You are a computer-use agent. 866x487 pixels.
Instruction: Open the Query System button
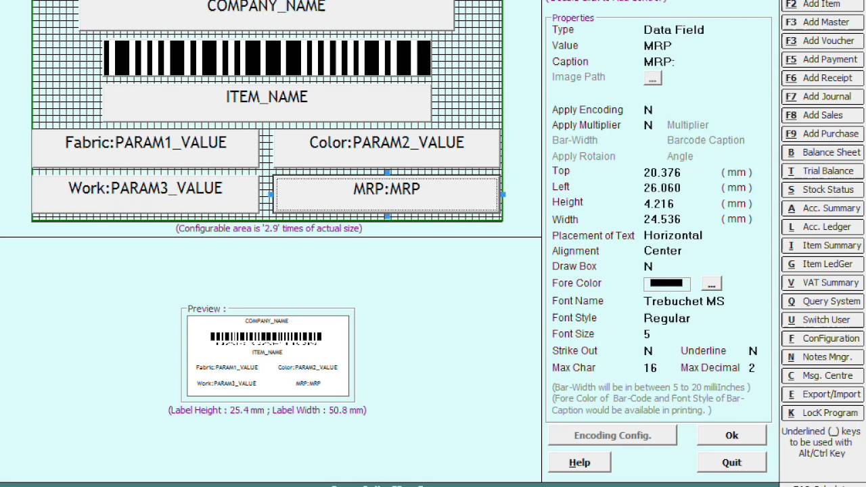[x=822, y=301]
